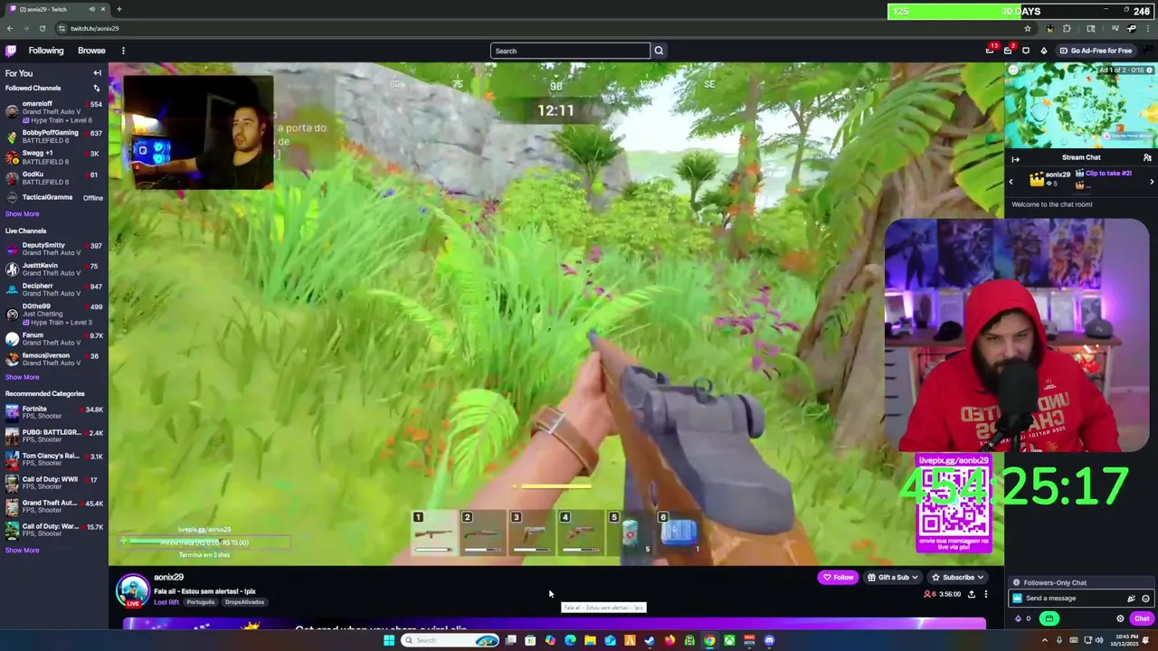Open the Whispers speech bubble icon
1158x651 pixels.
tap(1026, 51)
